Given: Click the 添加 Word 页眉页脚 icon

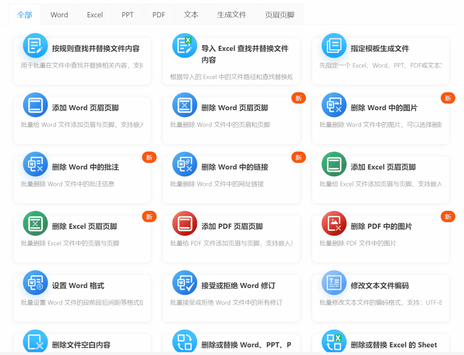Looking at the screenshot, I should click(x=35, y=105).
